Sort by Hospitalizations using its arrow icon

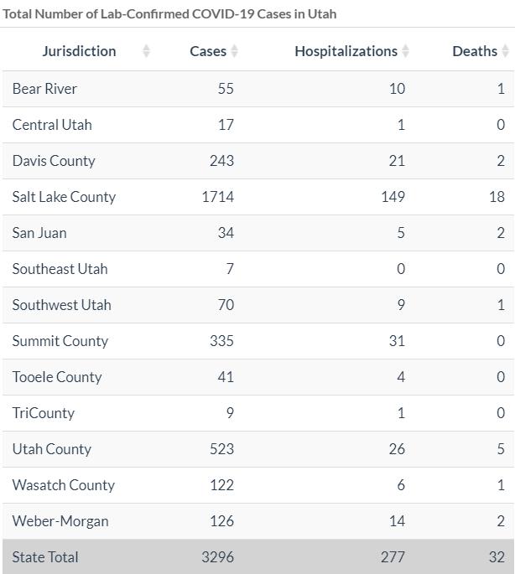(405, 51)
